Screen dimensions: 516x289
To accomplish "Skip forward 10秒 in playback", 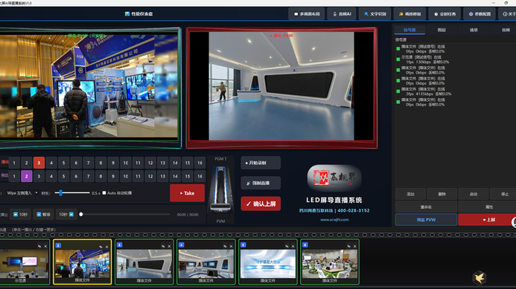I will pyautogui.click(x=66, y=215).
